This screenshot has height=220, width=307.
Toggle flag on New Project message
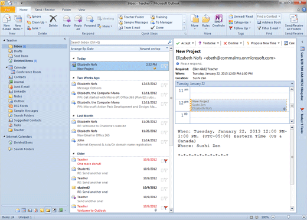[x=166, y=66]
